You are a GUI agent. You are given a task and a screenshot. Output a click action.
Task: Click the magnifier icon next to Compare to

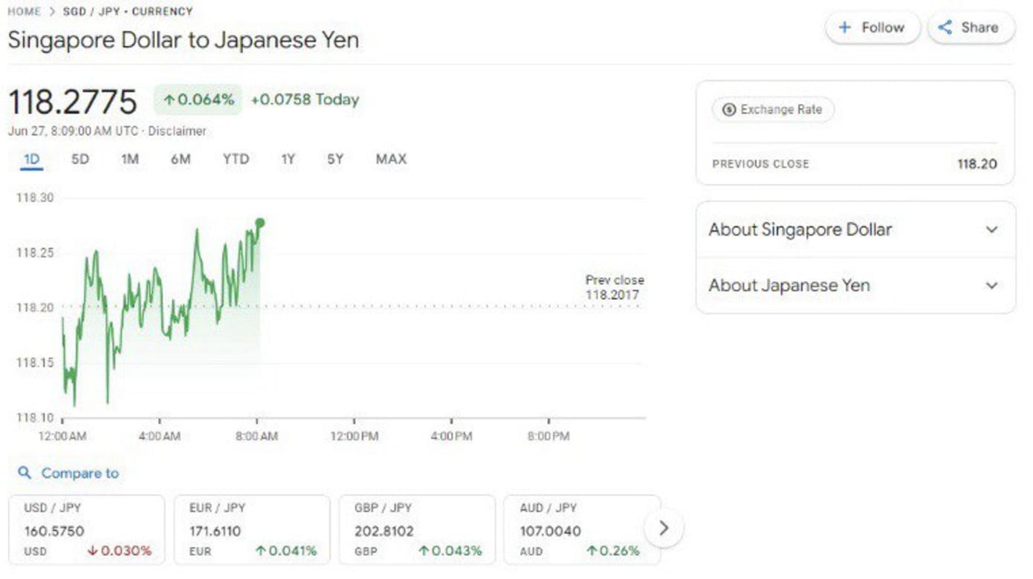point(25,473)
